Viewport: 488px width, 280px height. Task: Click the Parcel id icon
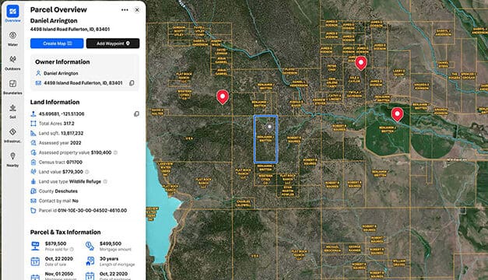[x=33, y=210]
